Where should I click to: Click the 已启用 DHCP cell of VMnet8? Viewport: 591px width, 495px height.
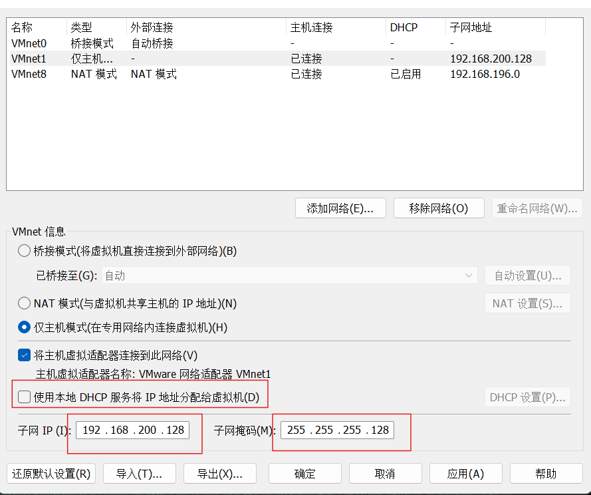coord(406,74)
